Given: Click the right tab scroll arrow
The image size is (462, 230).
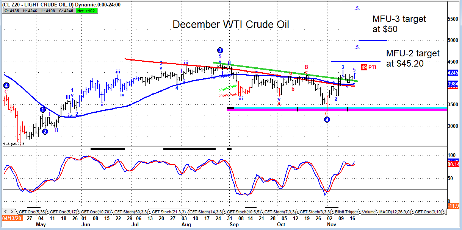Looking at the screenshot, I should point(12,211).
